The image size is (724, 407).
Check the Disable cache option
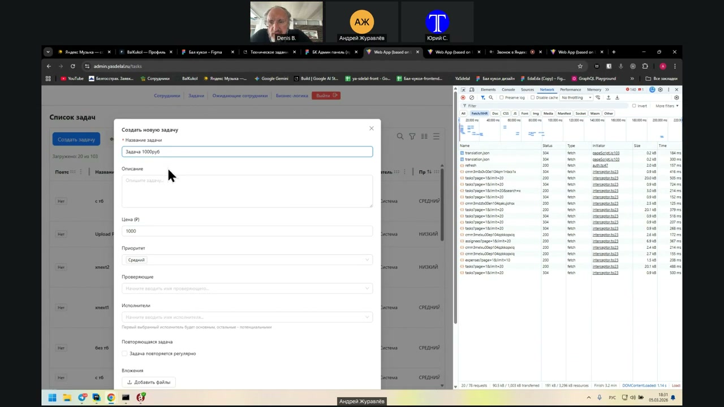[533, 98]
